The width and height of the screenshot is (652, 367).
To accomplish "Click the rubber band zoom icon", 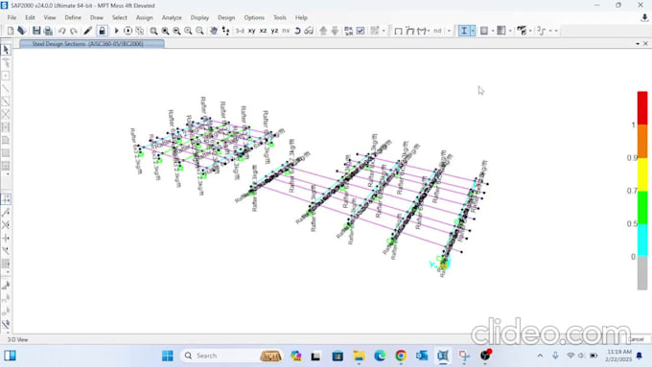I will [153, 31].
